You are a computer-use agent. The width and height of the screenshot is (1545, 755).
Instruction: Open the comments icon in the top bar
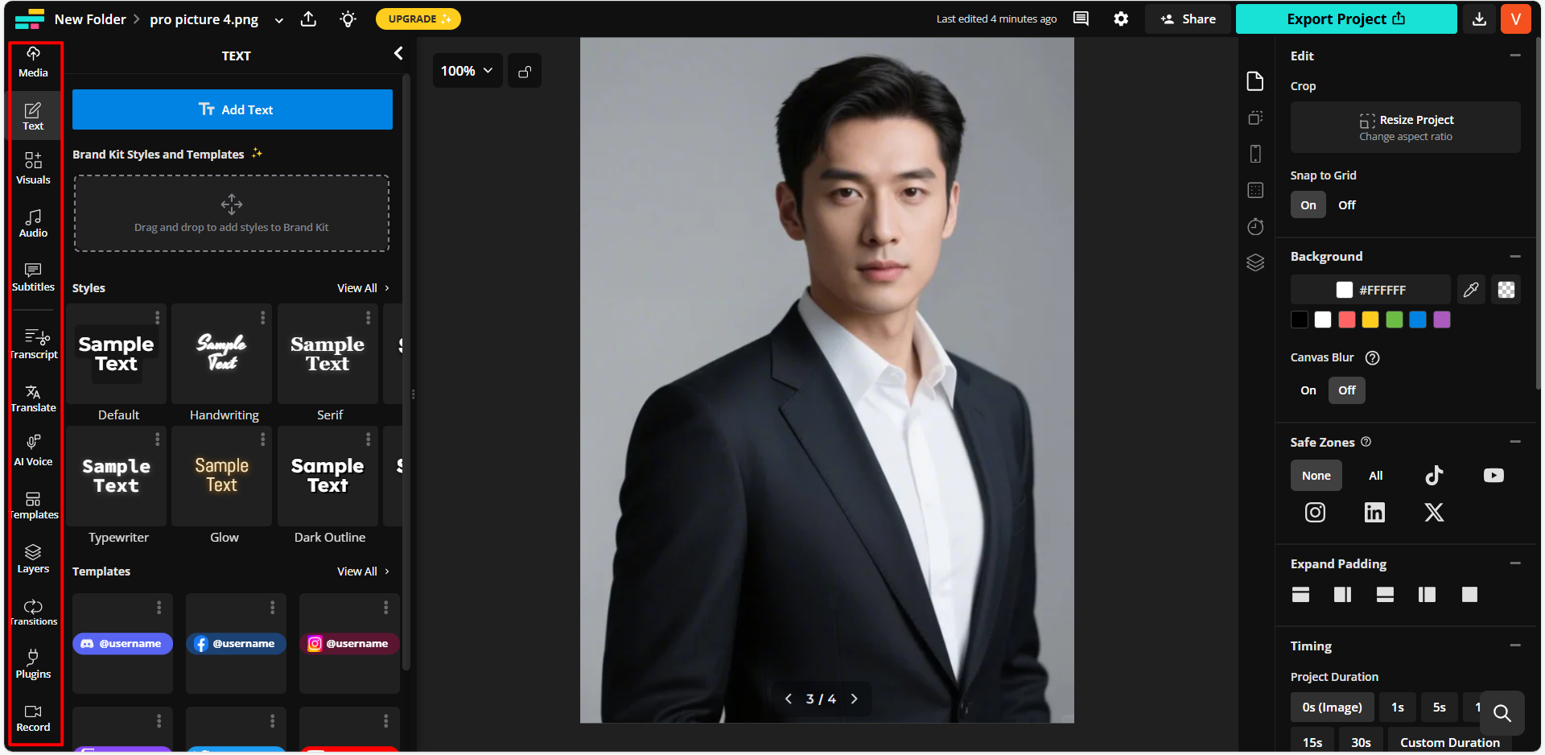[1081, 19]
